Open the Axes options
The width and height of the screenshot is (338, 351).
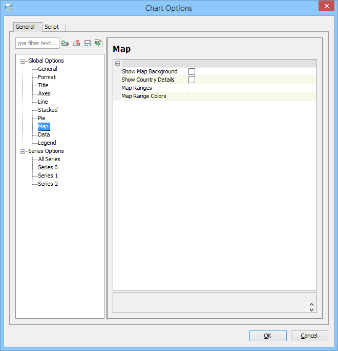tap(44, 93)
